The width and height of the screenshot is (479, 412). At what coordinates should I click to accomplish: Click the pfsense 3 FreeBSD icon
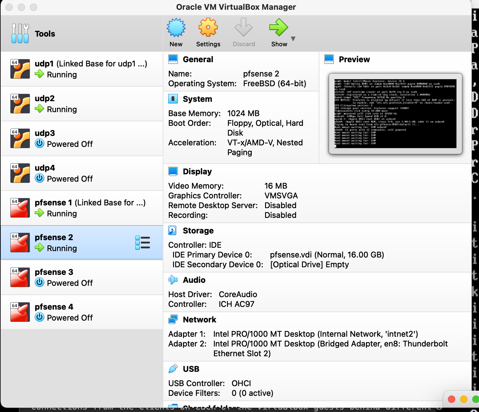[20, 277]
